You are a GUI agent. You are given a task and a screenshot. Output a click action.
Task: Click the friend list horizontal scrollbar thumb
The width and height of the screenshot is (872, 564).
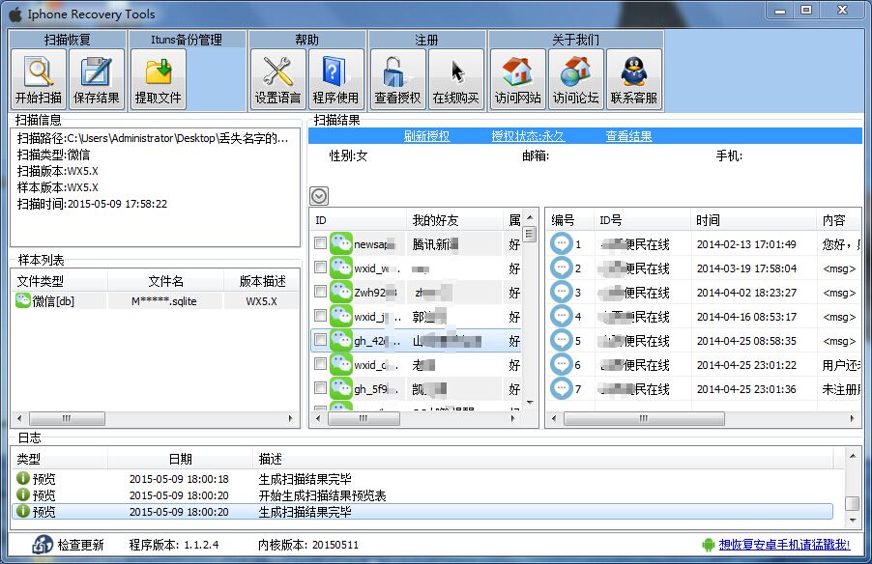[x=363, y=418]
